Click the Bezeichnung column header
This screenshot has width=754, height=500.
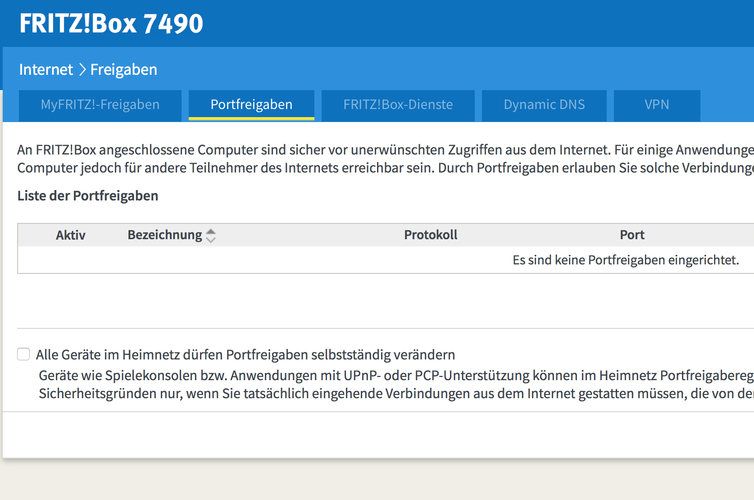(x=165, y=235)
